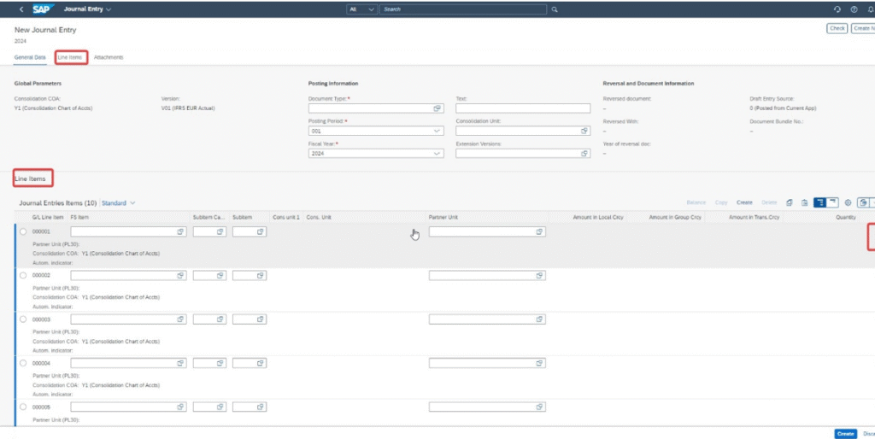Screen dimensions: 875x439
Task: Open the Standard table view dropdown
Action: pos(118,203)
